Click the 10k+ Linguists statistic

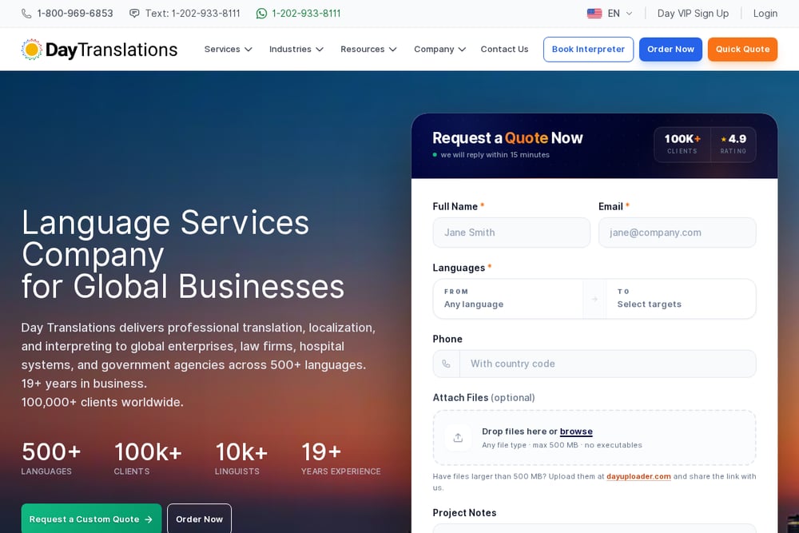pos(241,458)
